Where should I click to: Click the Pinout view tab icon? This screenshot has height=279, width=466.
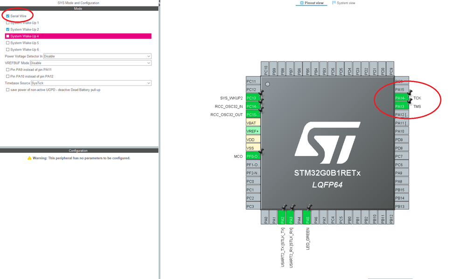point(302,3)
